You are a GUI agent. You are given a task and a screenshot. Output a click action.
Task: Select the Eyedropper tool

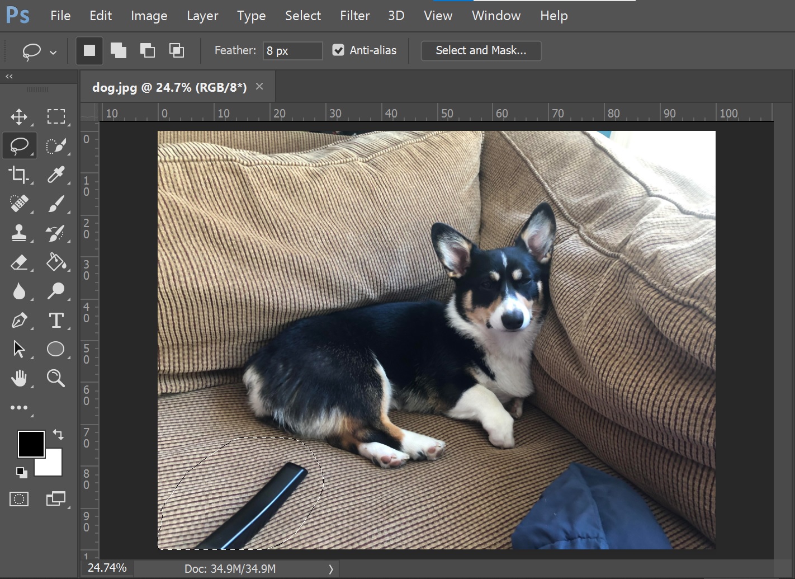[x=56, y=175]
